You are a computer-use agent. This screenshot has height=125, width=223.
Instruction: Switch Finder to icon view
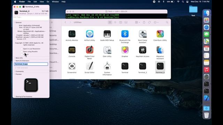click(x=110, y=22)
